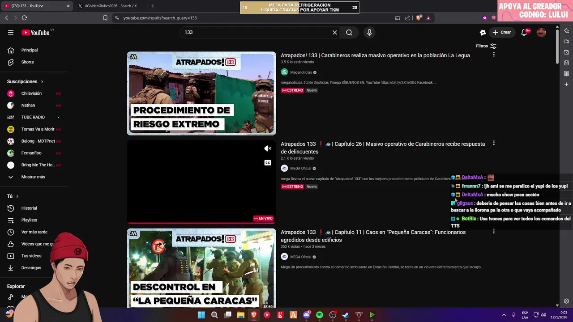The height and width of the screenshot is (322, 573).
Task: Open Brave Wallet in sidebar
Action: tap(566, 52)
